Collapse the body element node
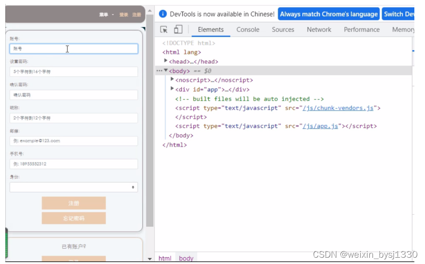The width and height of the screenshot is (425, 264). pyautogui.click(x=166, y=70)
